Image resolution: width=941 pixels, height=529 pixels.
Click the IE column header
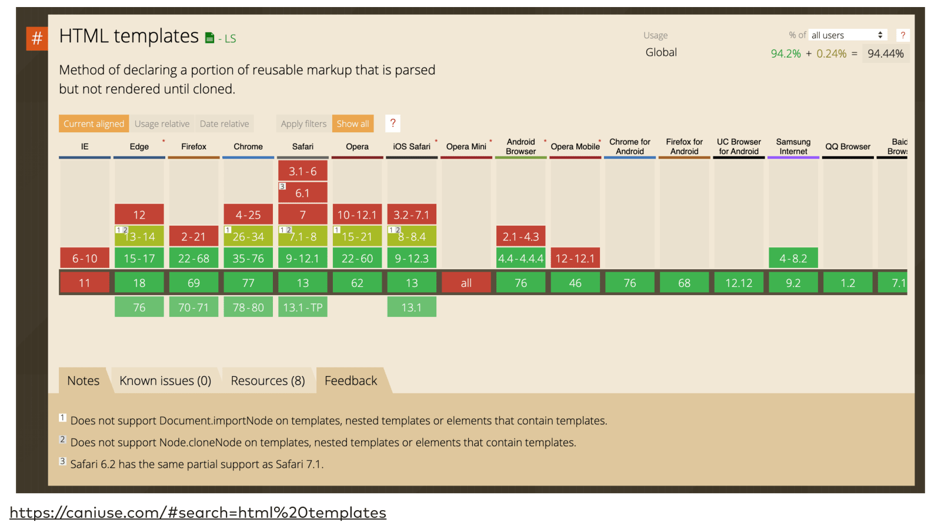(x=85, y=146)
